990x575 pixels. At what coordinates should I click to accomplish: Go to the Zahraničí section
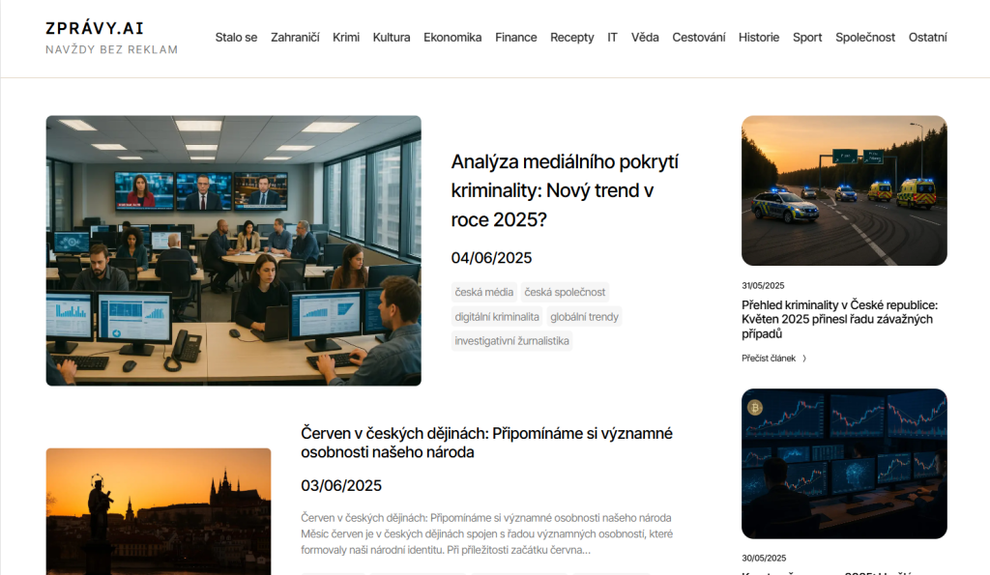coord(295,38)
